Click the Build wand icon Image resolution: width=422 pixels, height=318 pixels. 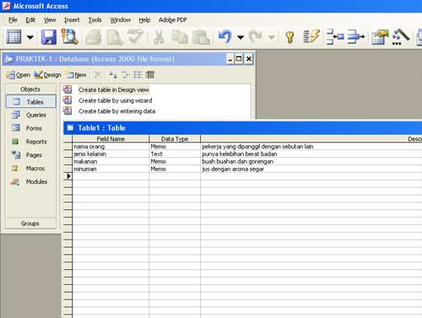click(x=401, y=37)
